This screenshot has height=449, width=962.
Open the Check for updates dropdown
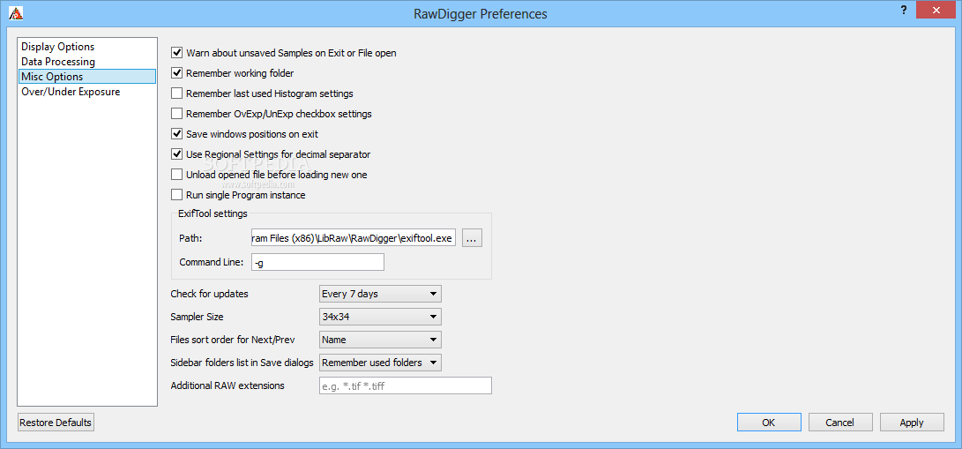tap(380, 294)
